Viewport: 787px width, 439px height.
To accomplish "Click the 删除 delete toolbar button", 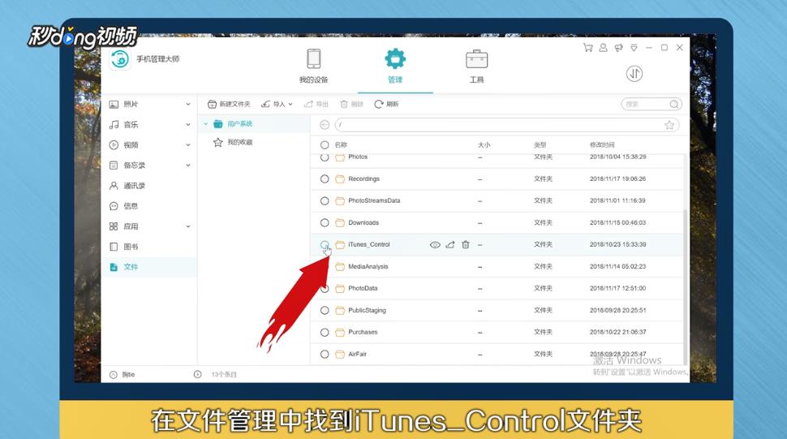I will [x=352, y=104].
